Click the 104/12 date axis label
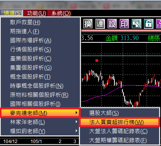The width and height of the screenshot is (161, 146). point(10,141)
